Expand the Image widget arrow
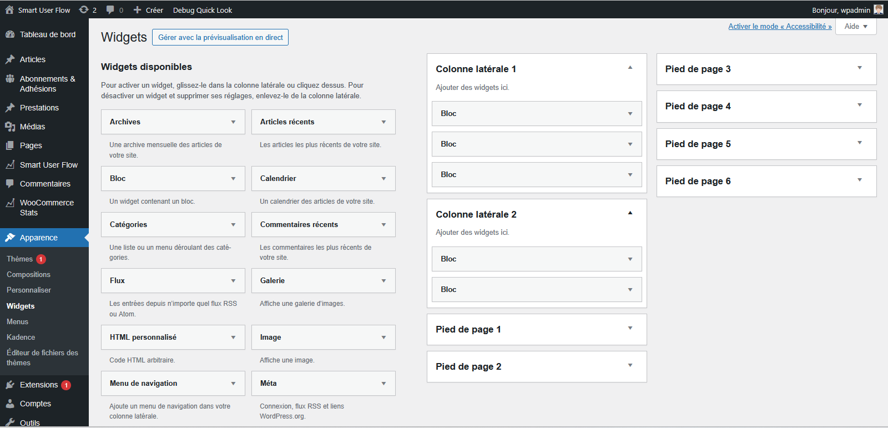This screenshot has height=428, width=888. 384,338
